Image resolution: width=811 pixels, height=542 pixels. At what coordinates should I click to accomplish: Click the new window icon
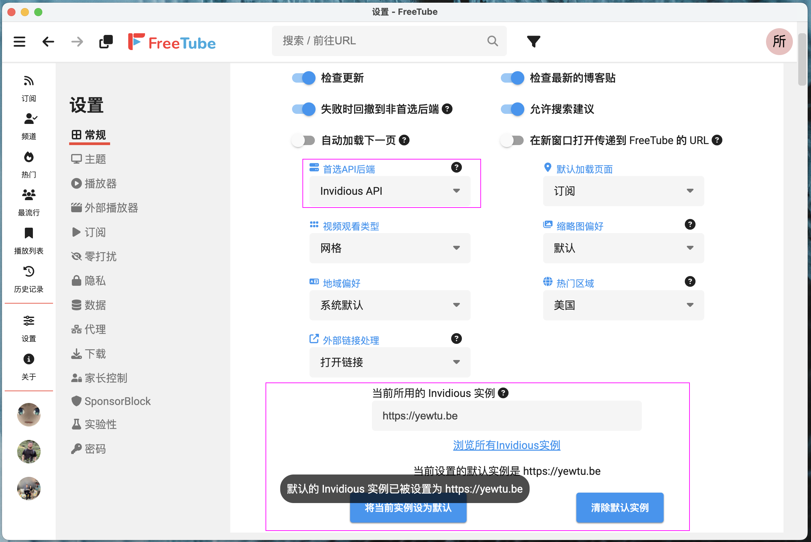click(106, 42)
